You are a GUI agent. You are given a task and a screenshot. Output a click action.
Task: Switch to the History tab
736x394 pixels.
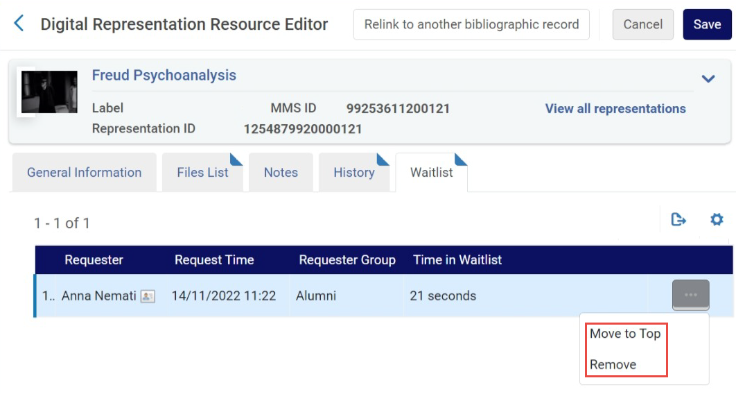click(354, 172)
